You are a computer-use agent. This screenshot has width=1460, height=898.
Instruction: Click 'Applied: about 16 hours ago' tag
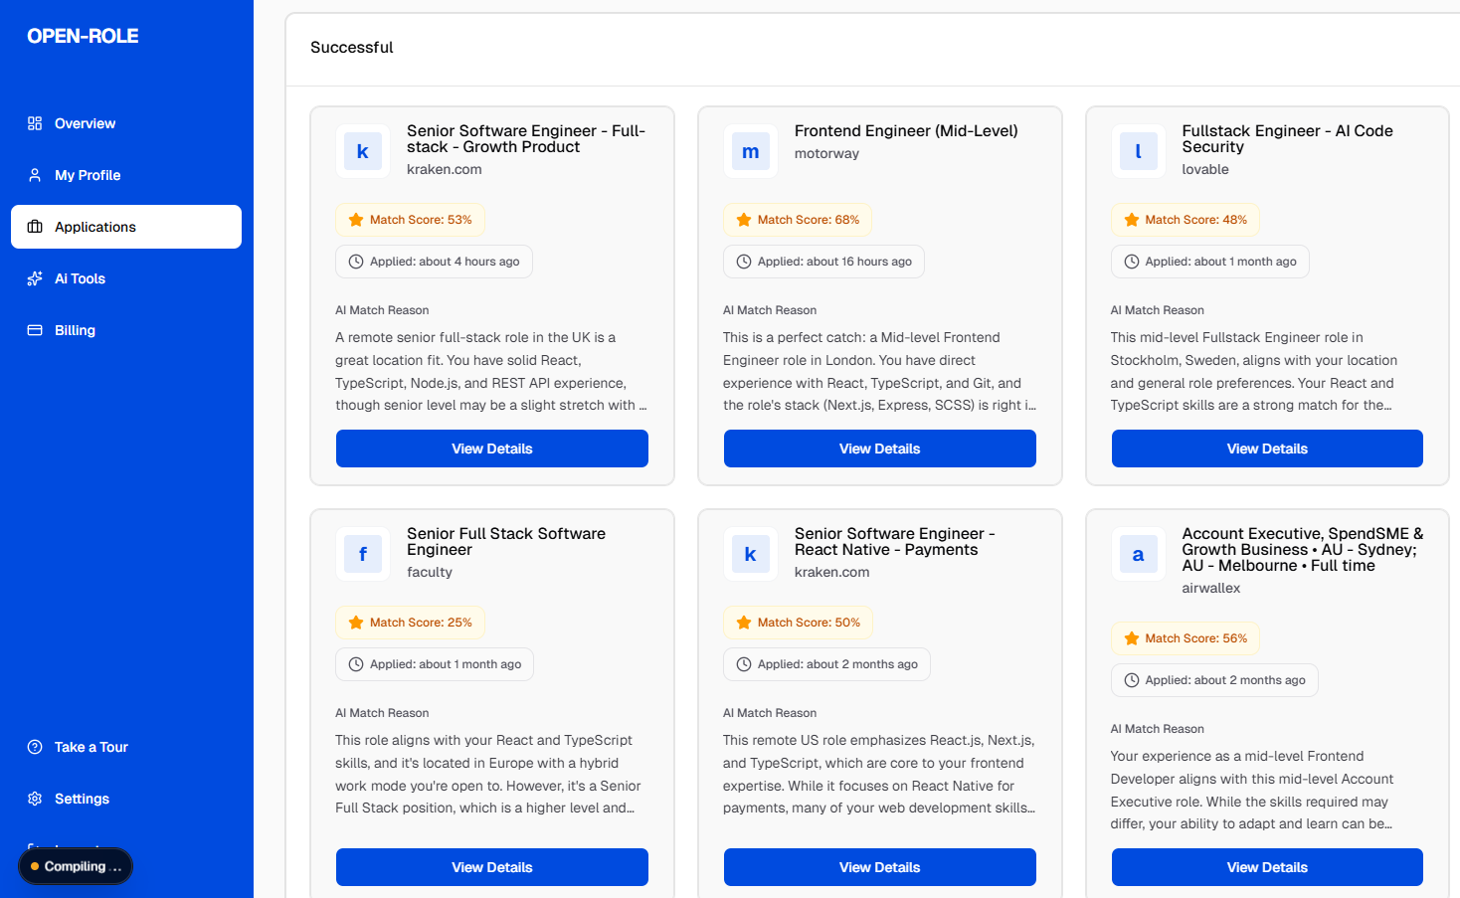tap(823, 262)
